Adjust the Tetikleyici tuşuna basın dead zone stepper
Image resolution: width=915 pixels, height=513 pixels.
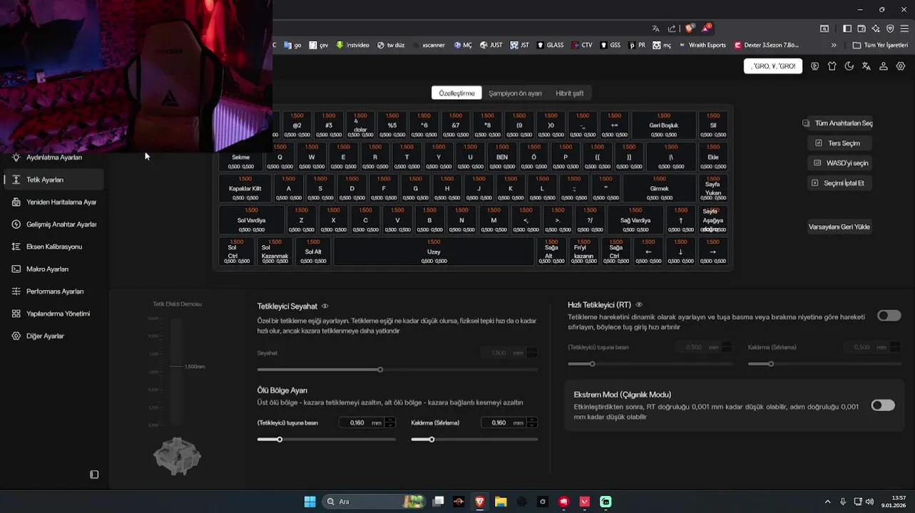coord(390,423)
